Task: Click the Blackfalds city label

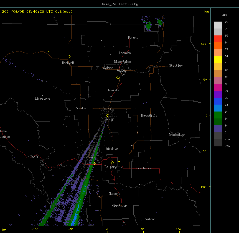Action: (x=122, y=62)
